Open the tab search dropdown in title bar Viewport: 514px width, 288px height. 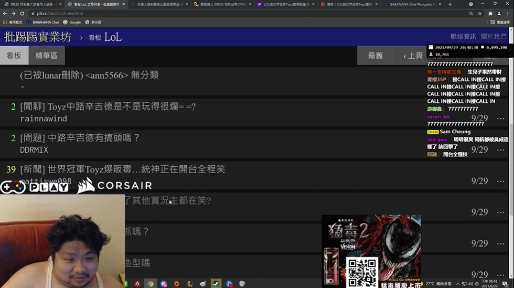pos(471,4)
